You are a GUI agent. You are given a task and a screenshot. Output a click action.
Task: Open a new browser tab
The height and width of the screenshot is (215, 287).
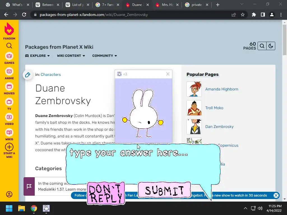coord(217,5)
